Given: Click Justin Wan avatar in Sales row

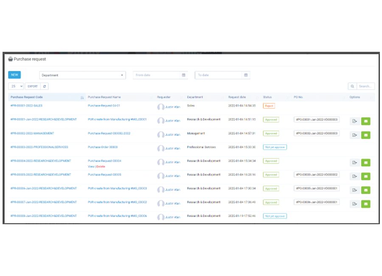Looking at the screenshot, I should [x=161, y=107].
